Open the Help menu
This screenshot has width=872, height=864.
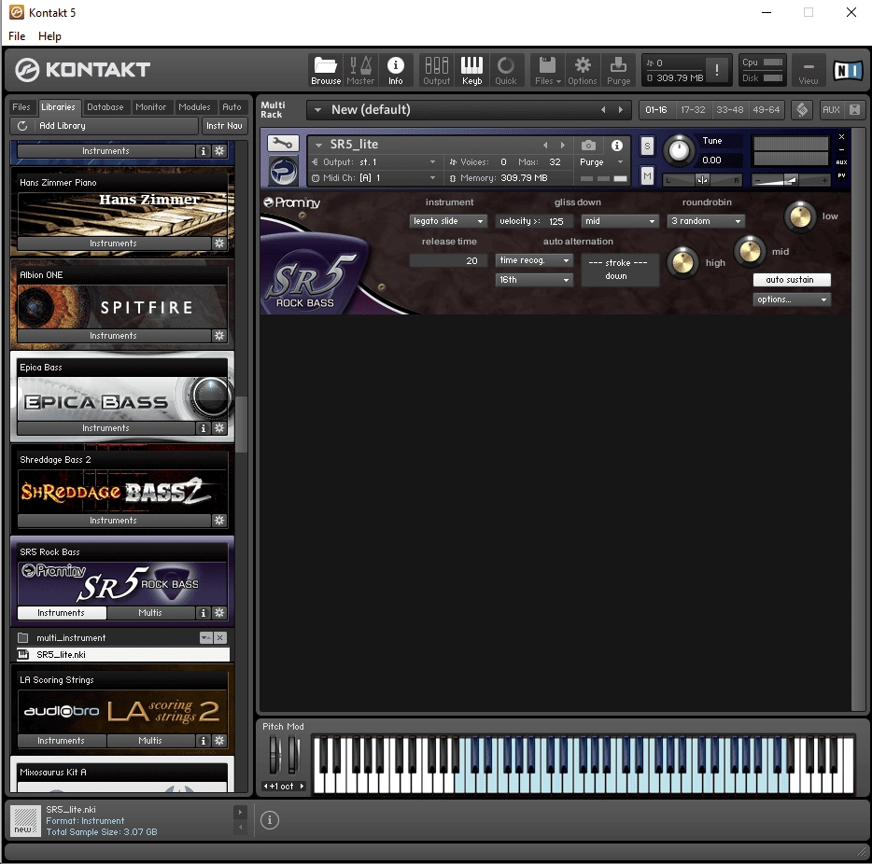click(x=49, y=36)
